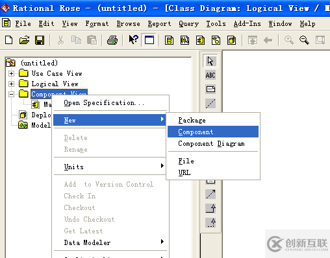Select the ABC Text Box tool

click(x=210, y=75)
